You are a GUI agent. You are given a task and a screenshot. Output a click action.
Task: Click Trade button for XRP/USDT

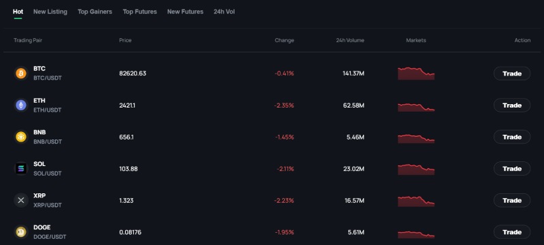click(x=512, y=201)
